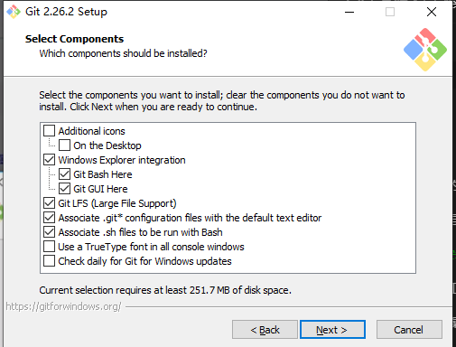
Task: Enable daily Git for Windows update check
Action: 49,261
